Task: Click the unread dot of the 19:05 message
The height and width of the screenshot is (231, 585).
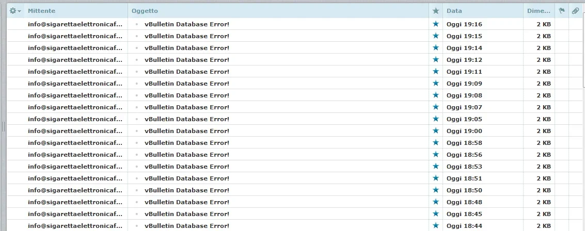Action: pyautogui.click(x=137, y=119)
